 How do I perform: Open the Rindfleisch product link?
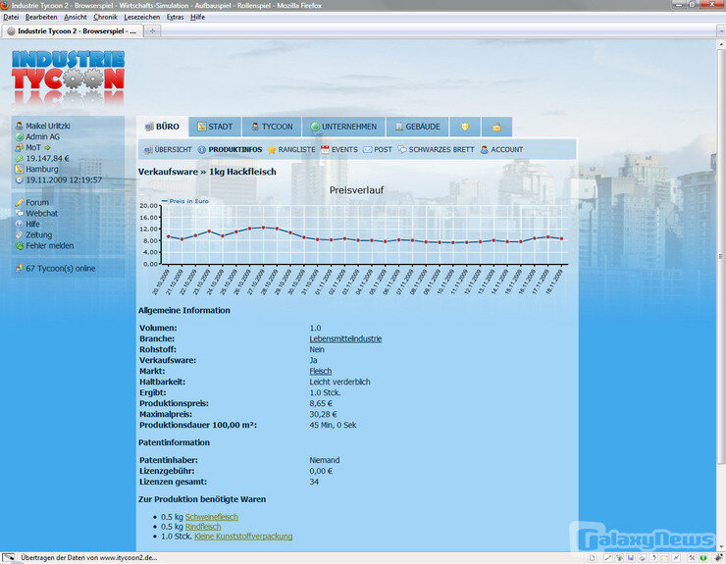click(x=203, y=527)
